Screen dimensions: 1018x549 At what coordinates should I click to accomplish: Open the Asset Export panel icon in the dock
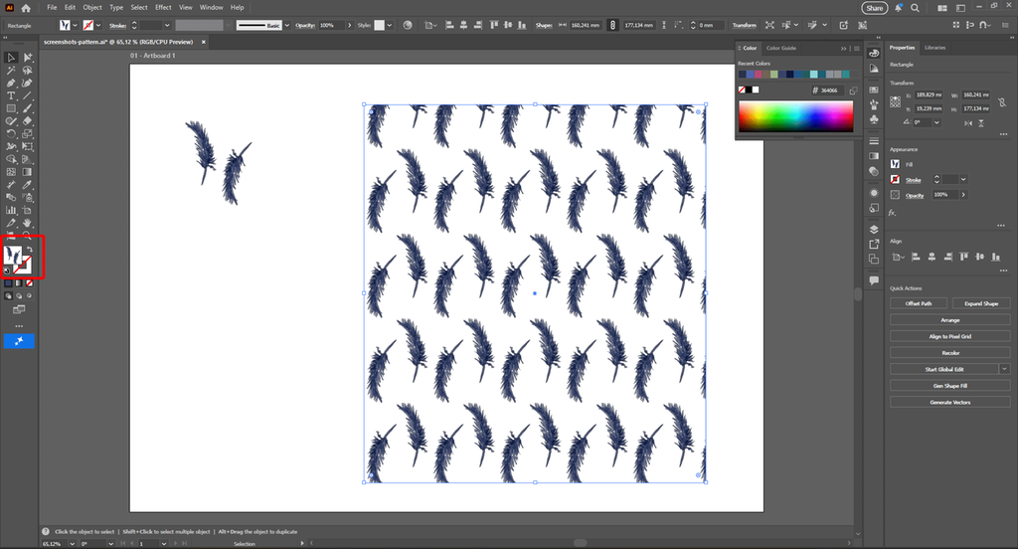pyautogui.click(x=874, y=245)
